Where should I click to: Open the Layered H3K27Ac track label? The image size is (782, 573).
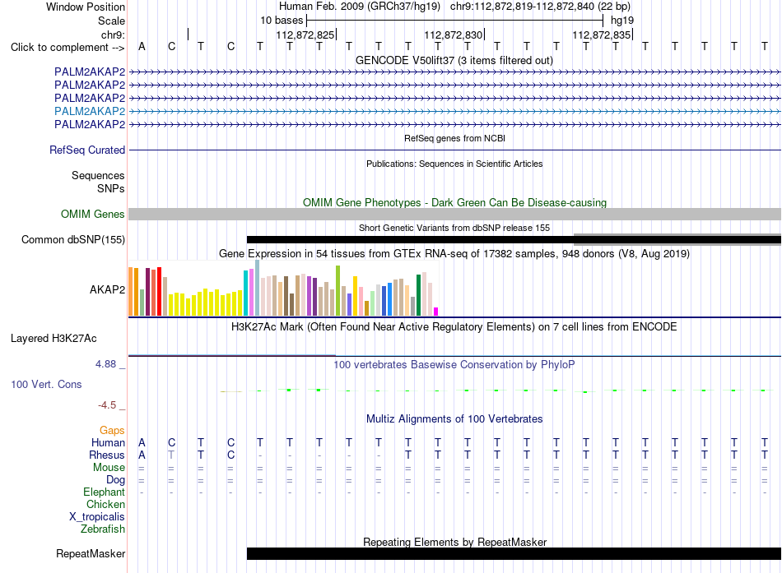[54, 339]
